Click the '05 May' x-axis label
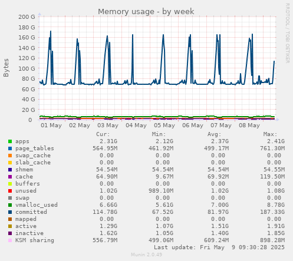The width and height of the screenshot is (293, 261). pyautogui.click(x=164, y=125)
